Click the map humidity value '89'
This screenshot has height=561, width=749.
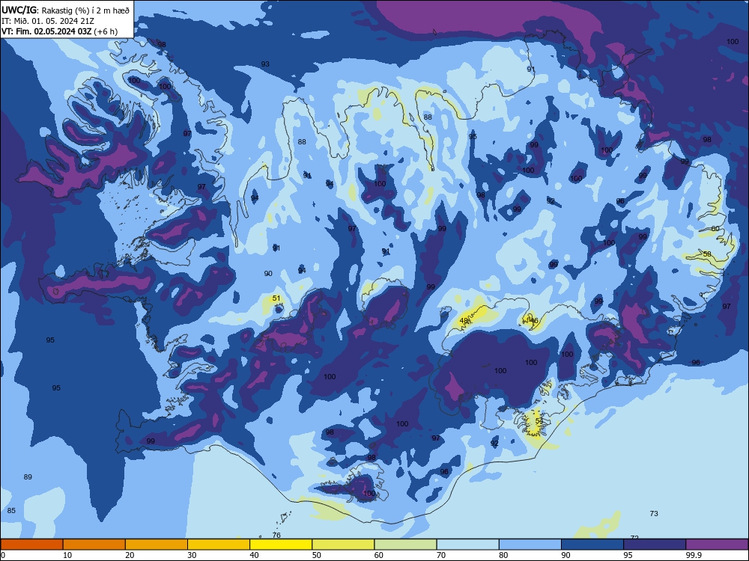pos(28,477)
